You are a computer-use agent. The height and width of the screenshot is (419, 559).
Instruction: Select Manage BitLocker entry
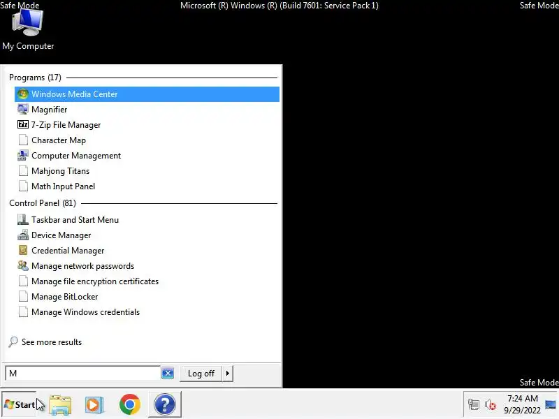point(147,296)
